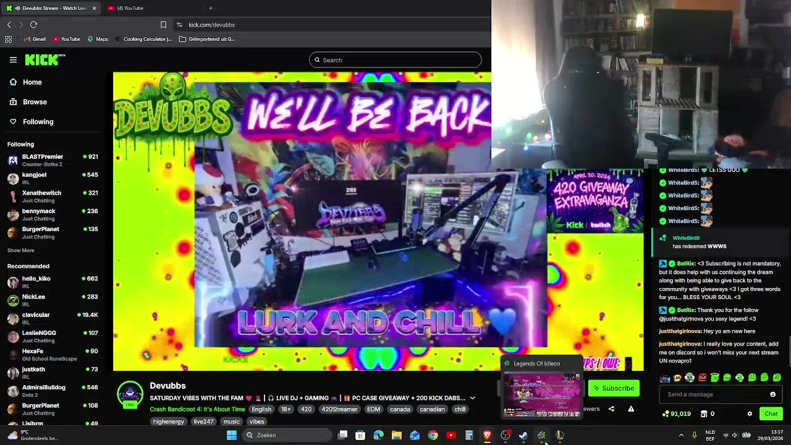Go back with the browser back arrow

pyautogui.click(x=9, y=25)
